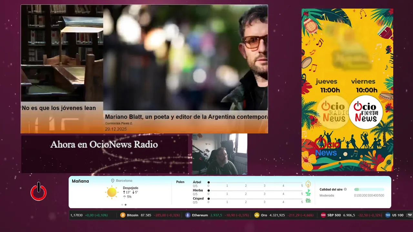Click the article date 29.12.2025
The image size is (413, 232).
[x=116, y=129]
